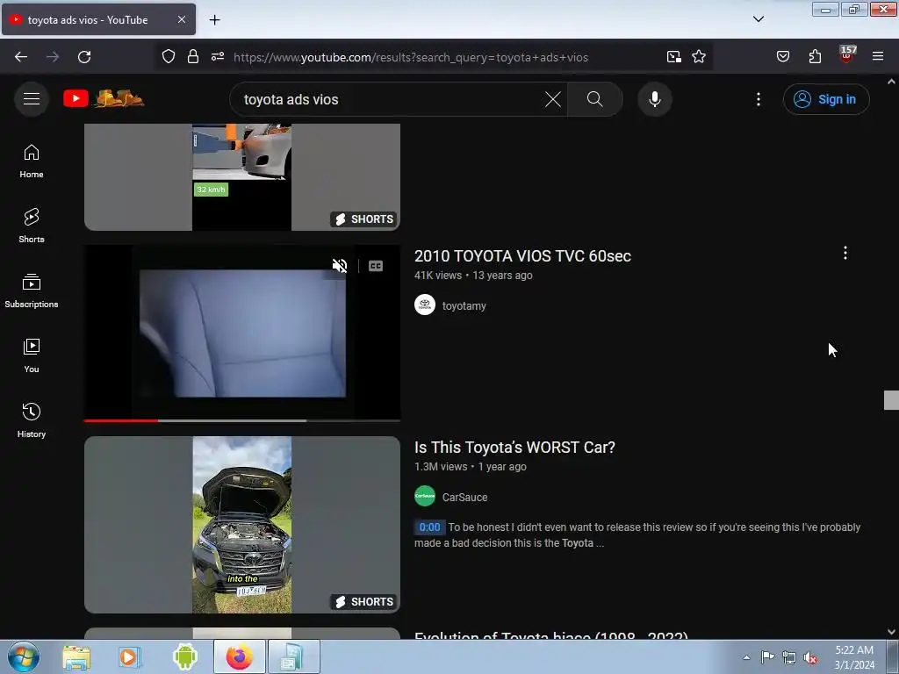Image resolution: width=899 pixels, height=674 pixels.
Task: Click the toyotamy channel avatar
Action: click(x=425, y=305)
